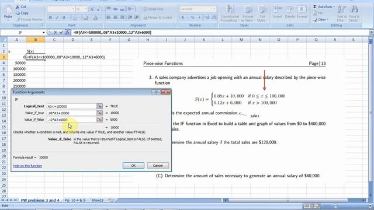Click the Increase Indent icon
374x210 pixels.
pos(137,17)
